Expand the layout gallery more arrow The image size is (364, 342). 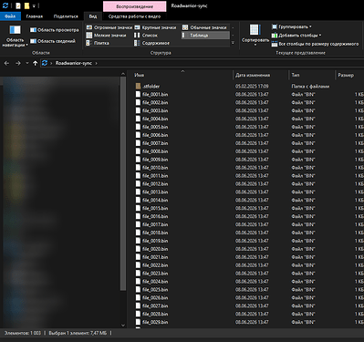[233, 43]
